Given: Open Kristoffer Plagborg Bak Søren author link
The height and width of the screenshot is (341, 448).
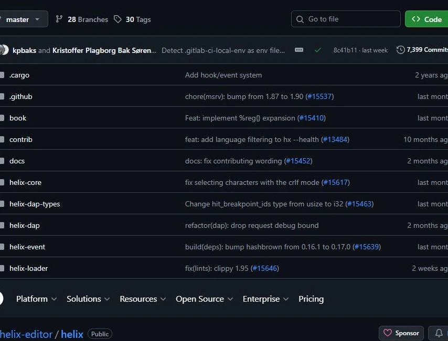Looking at the screenshot, I should point(104,50).
